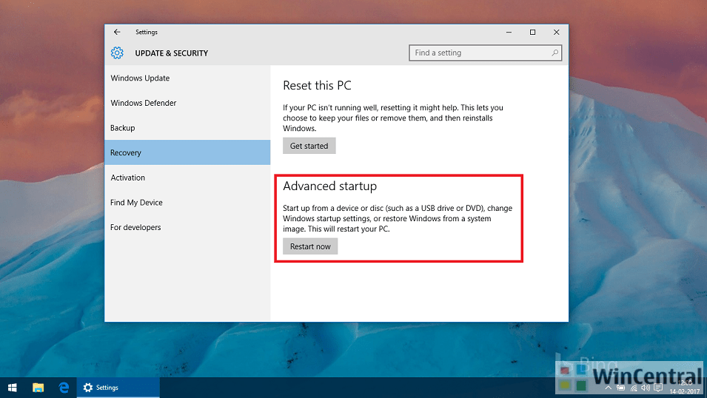Open the volume tray icon
707x398 pixels.
pos(646,388)
